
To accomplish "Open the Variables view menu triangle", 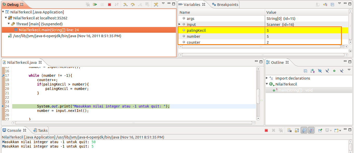I will tap(339, 4).
